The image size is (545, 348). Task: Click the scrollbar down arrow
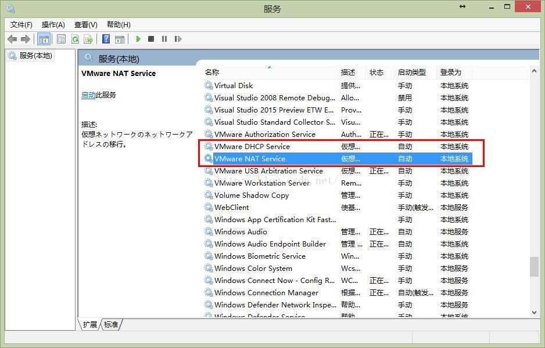pyautogui.click(x=534, y=313)
